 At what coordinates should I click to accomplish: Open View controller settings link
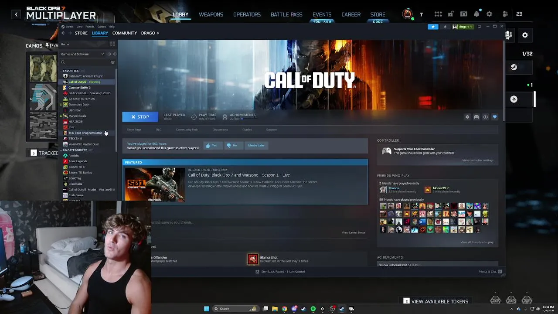pos(478,160)
